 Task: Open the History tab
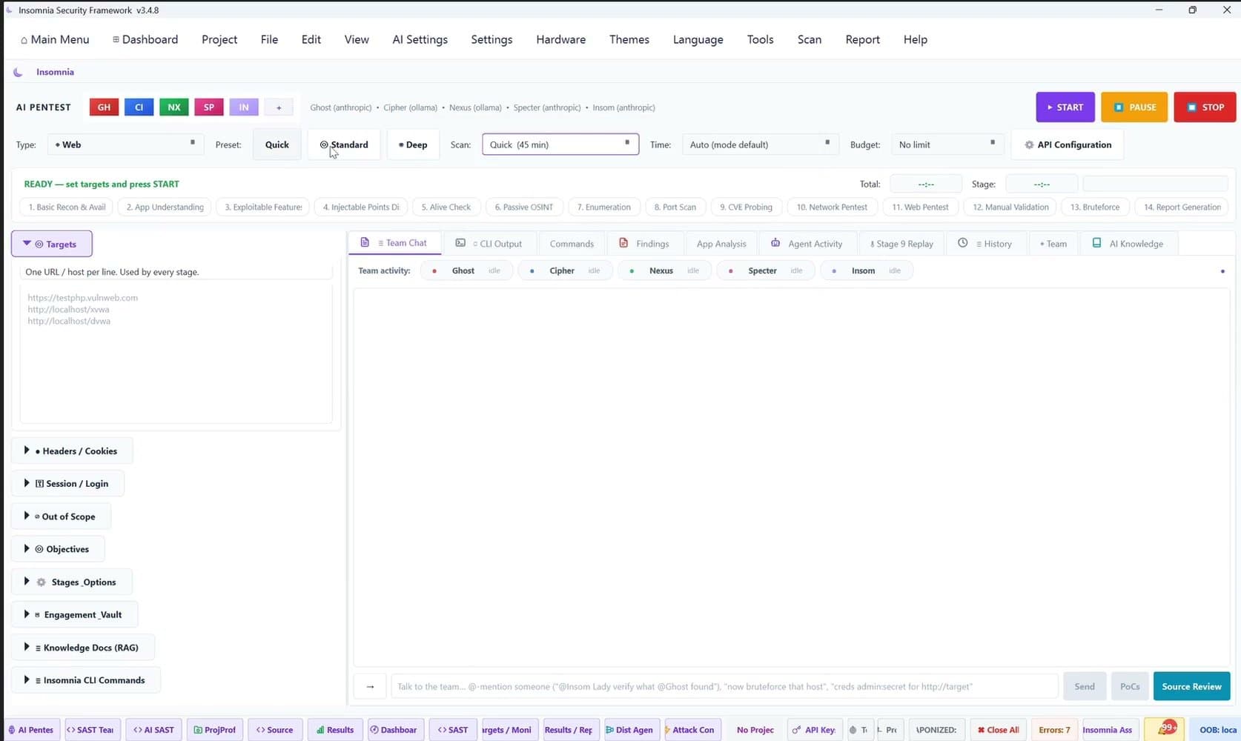[985, 243]
